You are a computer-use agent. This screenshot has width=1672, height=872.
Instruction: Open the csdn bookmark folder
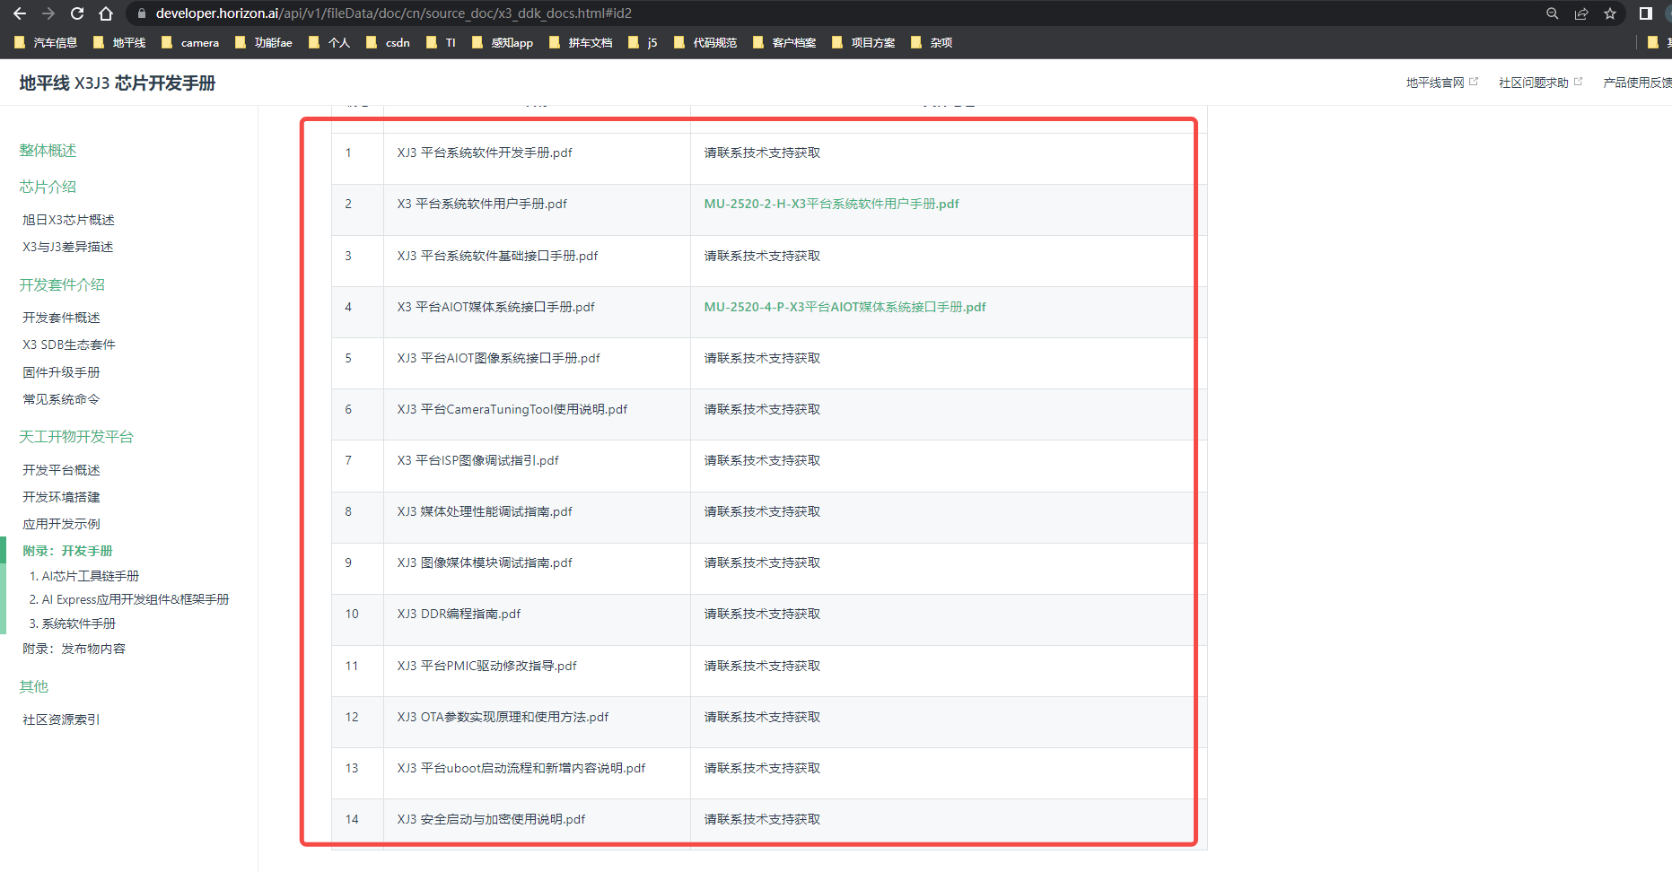point(389,42)
